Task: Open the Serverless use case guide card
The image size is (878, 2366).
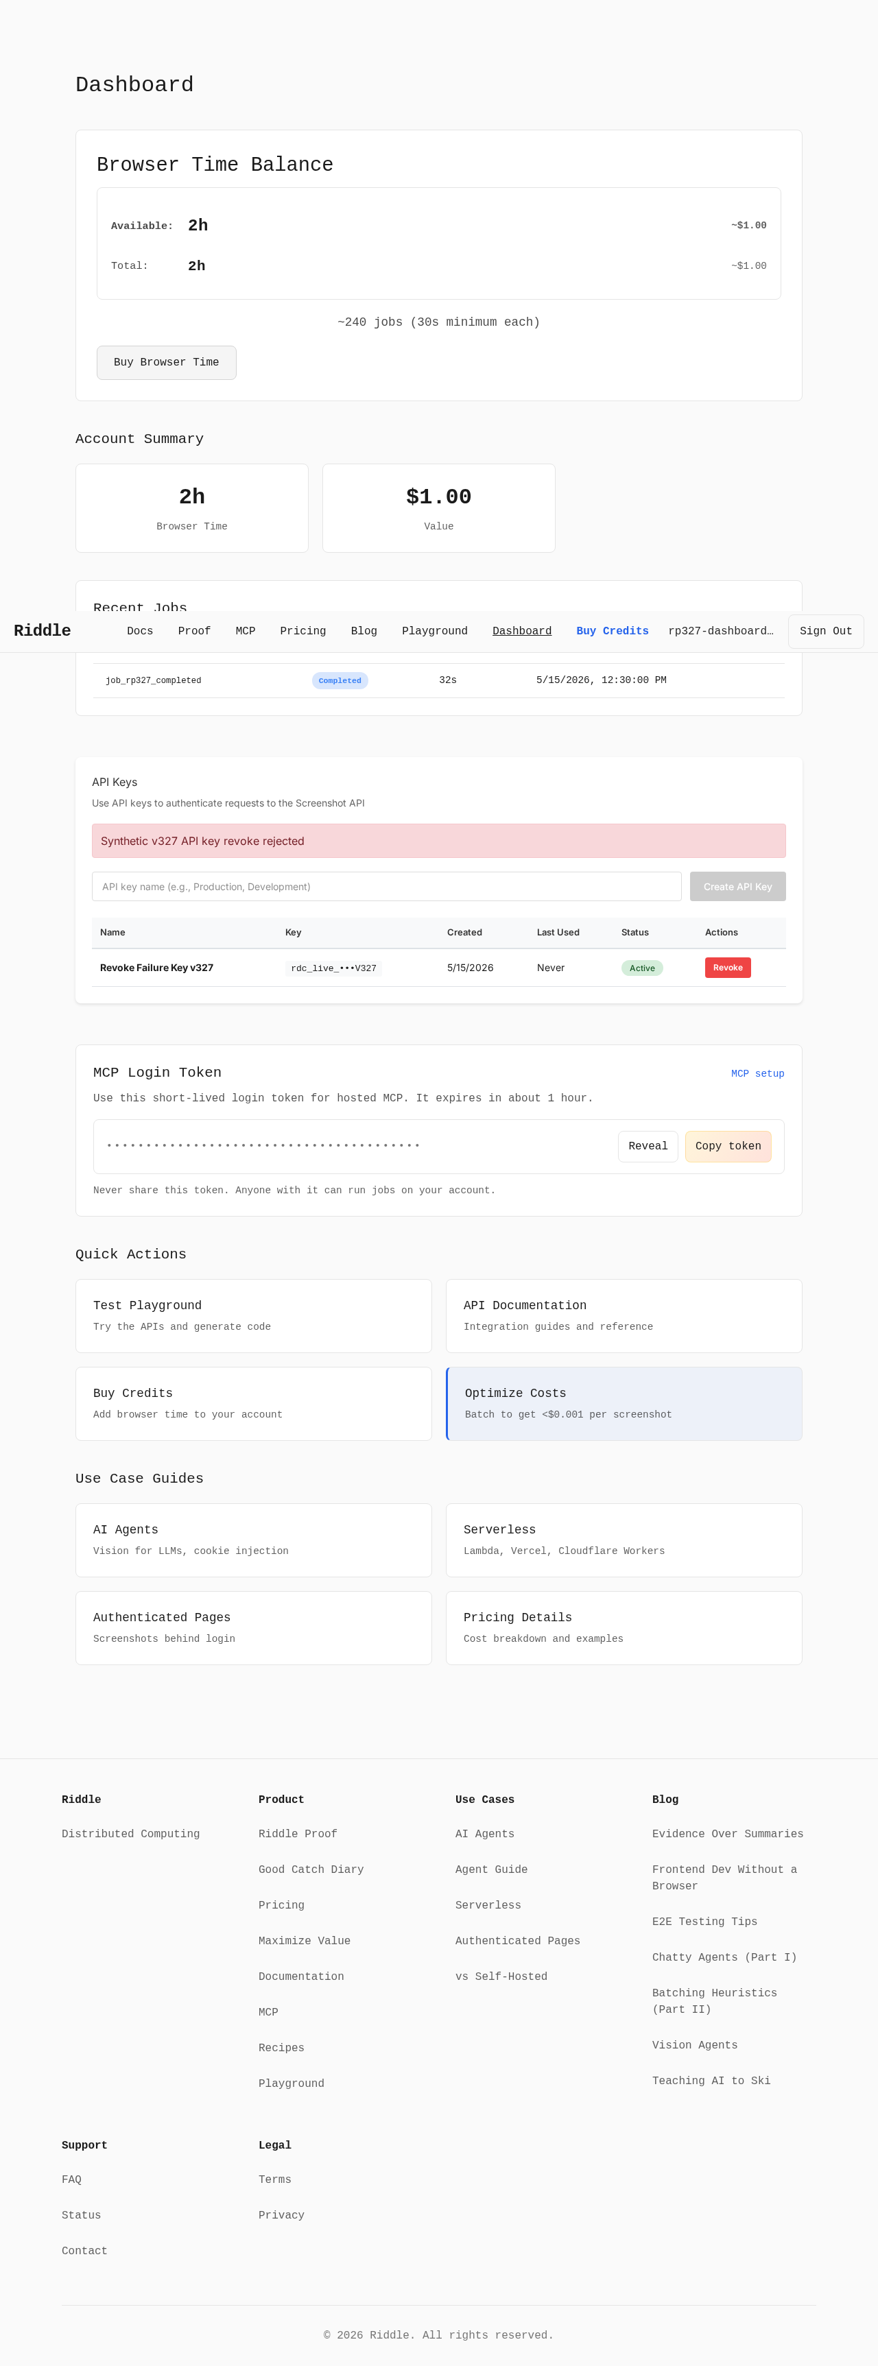Action: [x=624, y=1540]
